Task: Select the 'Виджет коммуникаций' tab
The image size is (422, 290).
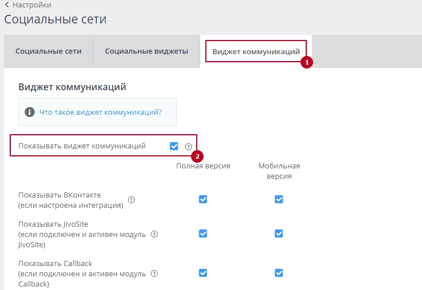Action: tap(256, 51)
